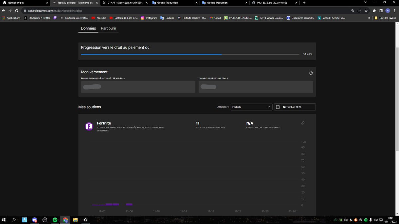
Task: Bookmark this page with the star icon
Action: [366, 11]
